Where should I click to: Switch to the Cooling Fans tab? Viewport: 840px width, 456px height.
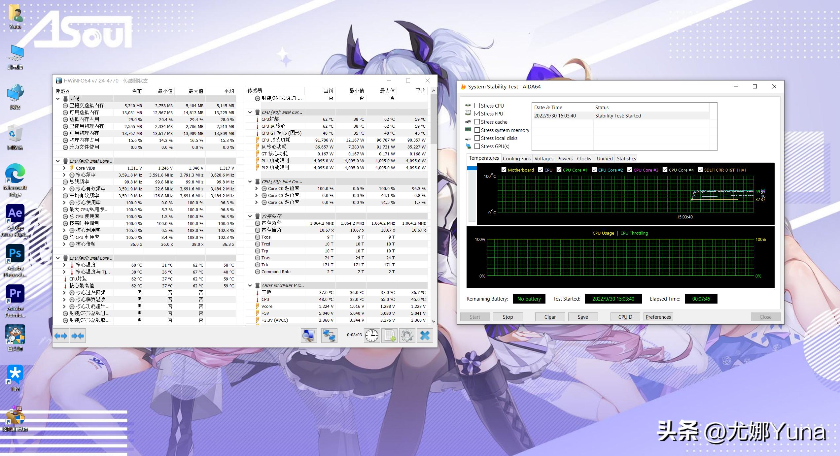pos(516,158)
